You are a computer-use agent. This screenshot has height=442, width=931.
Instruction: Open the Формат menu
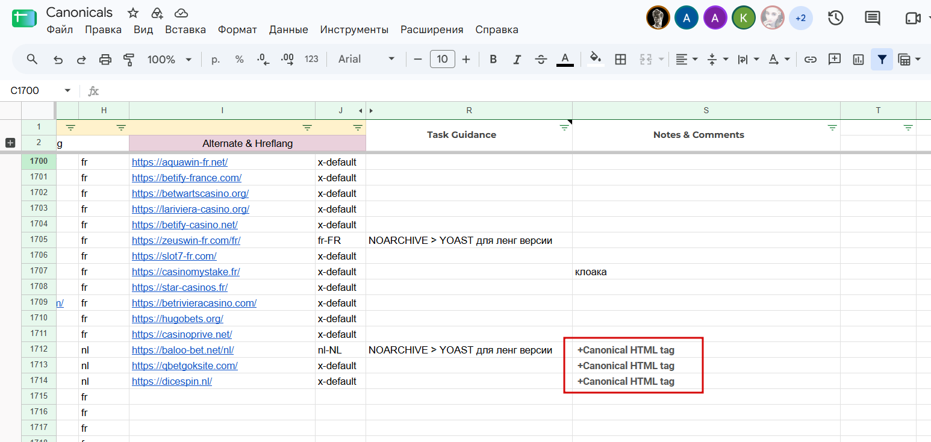237,30
